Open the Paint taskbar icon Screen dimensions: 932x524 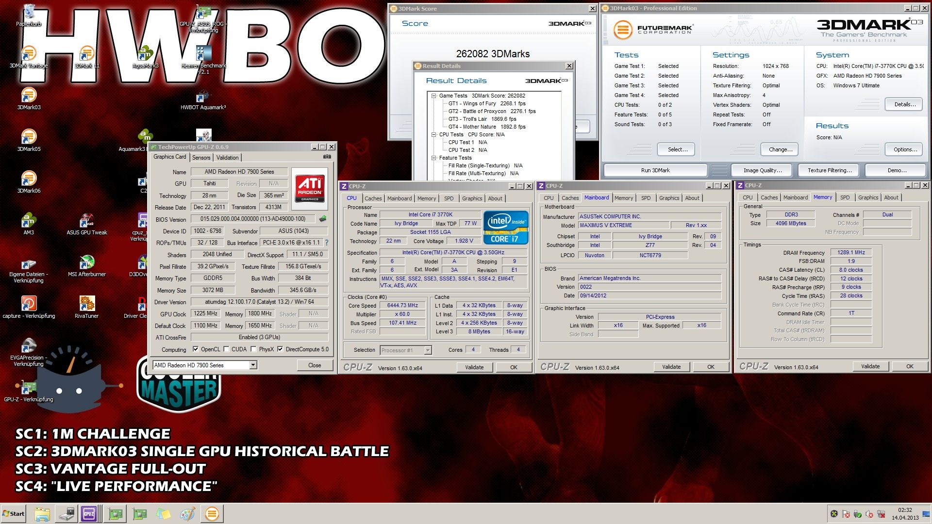pos(188,514)
